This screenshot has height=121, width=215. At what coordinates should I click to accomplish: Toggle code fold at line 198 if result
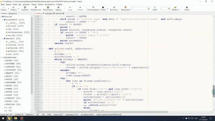[x=42, y=25]
